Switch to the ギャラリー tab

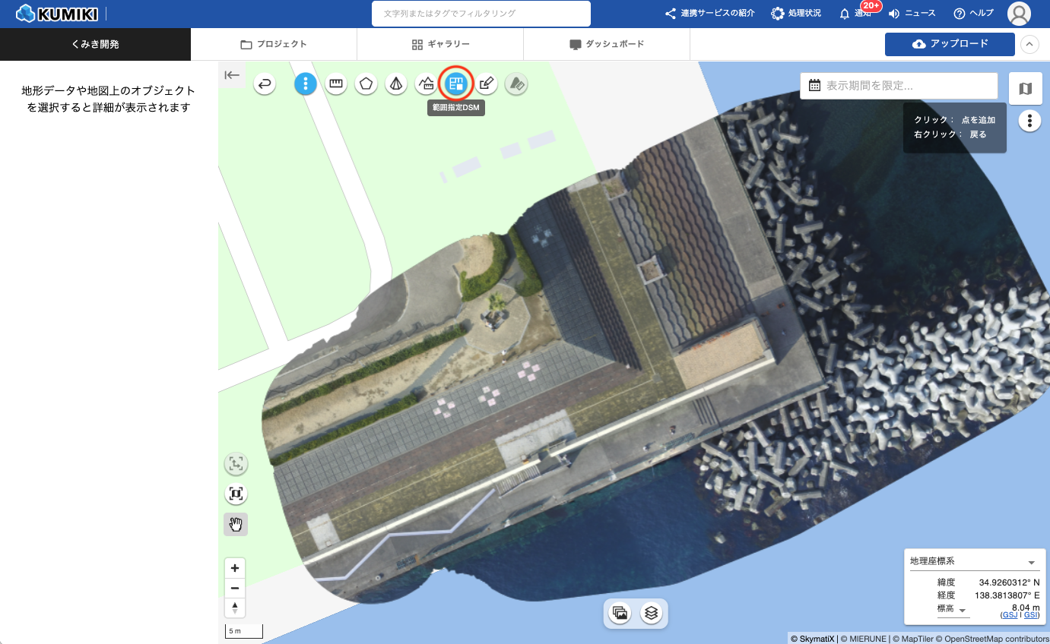pyautogui.click(x=440, y=45)
